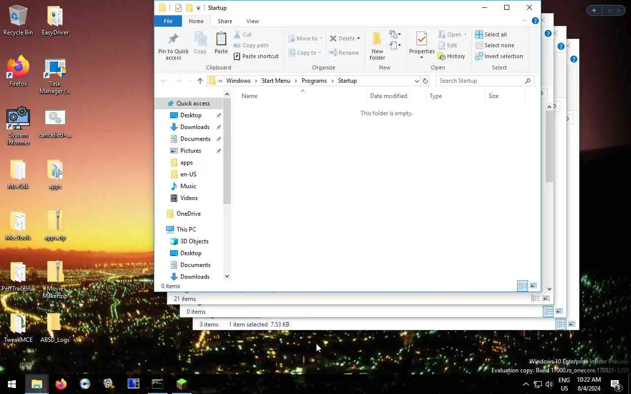Sort by Date modified column
Image resolution: width=631 pixels, height=394 pixels.
[396, 96]
